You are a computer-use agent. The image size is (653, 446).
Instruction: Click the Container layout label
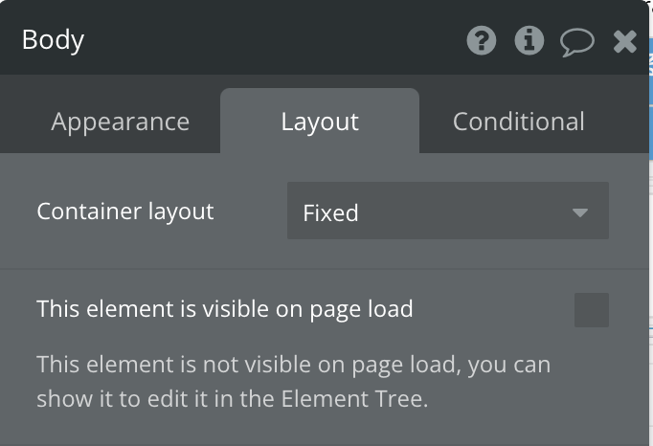(125, 212)
